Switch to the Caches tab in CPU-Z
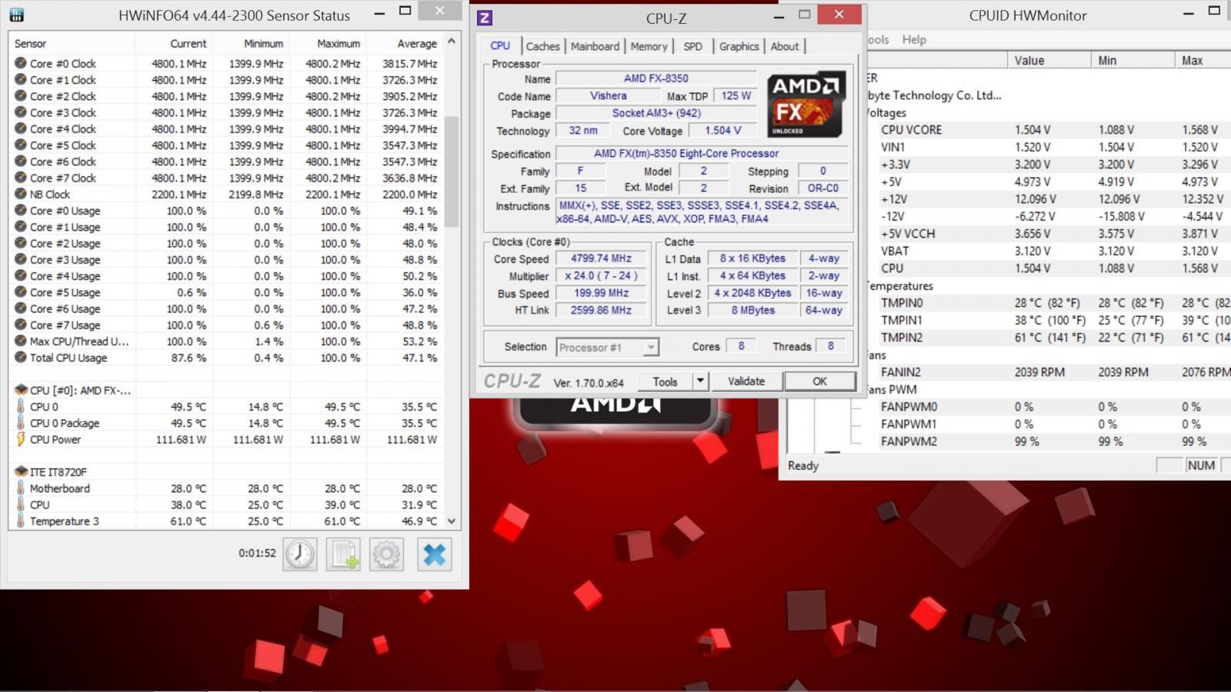Viewport: 1231px width, 692px height. pyautogui.click(x=542, y=46)
